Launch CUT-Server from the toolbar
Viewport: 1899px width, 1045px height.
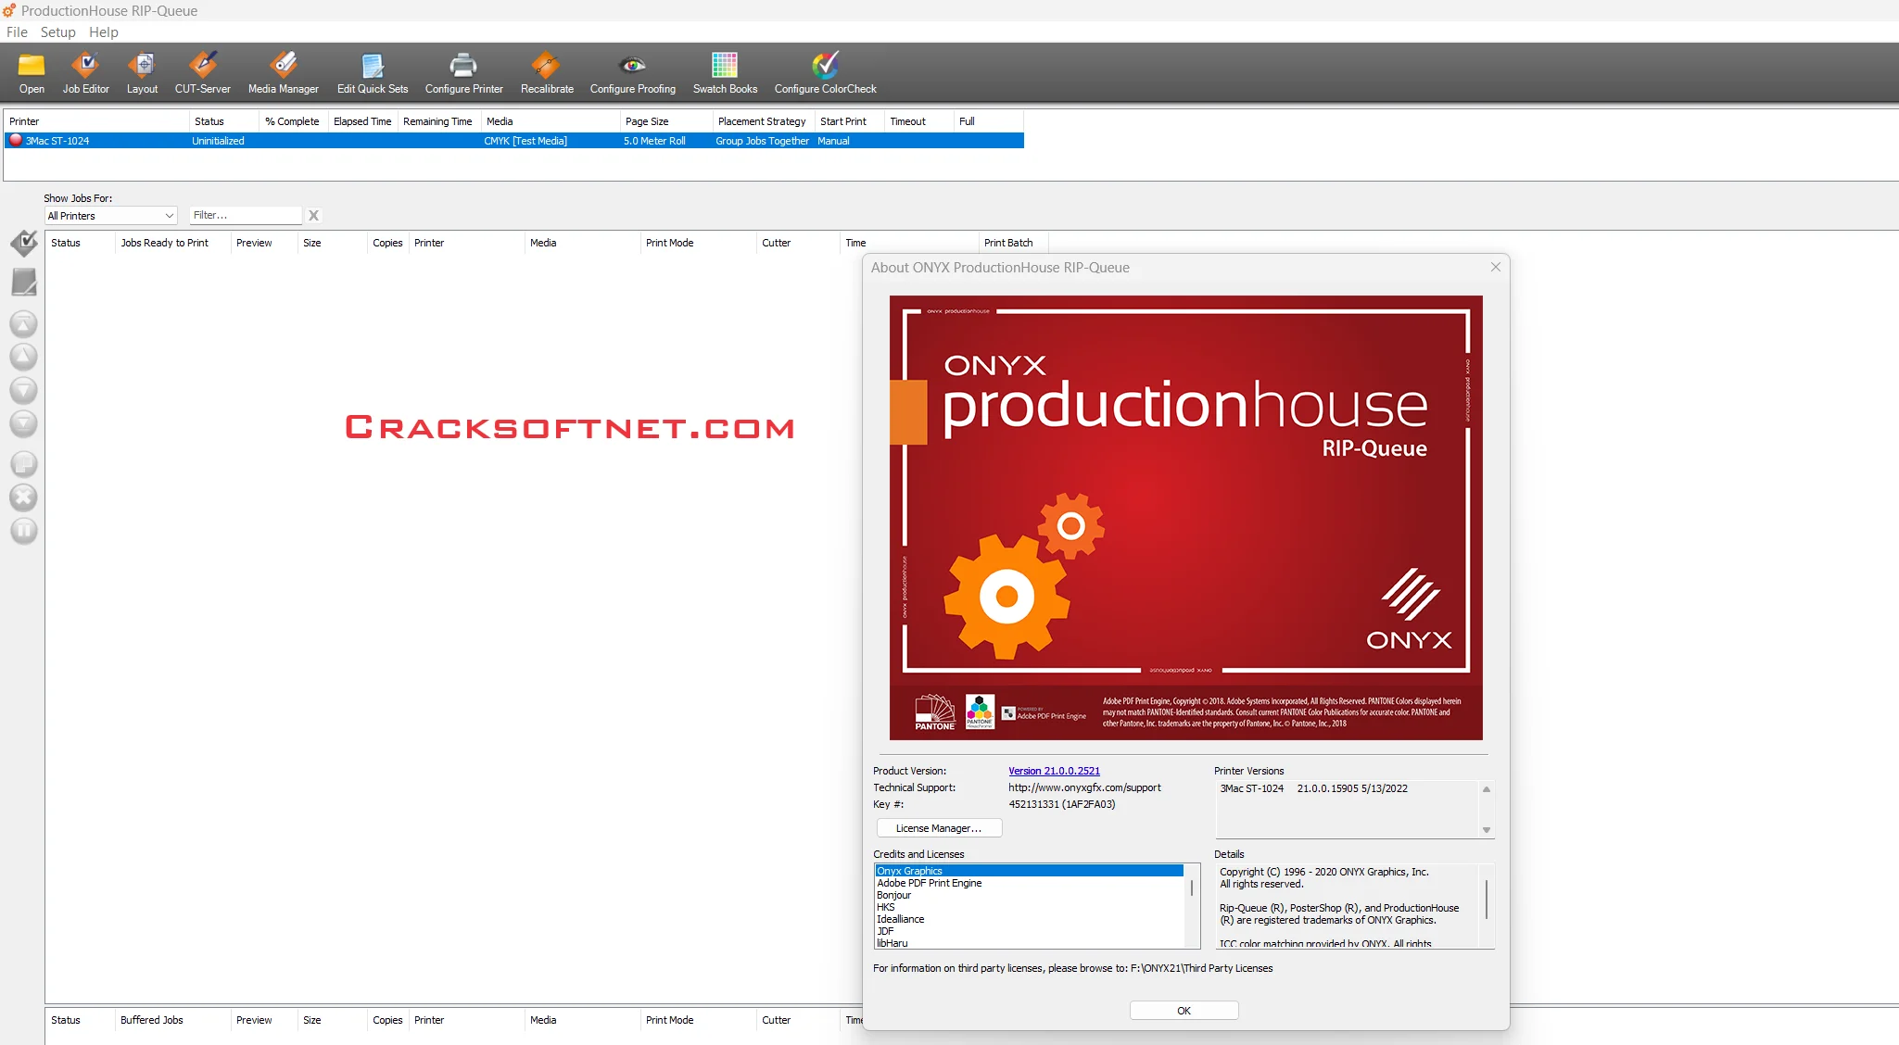[202, 72]
